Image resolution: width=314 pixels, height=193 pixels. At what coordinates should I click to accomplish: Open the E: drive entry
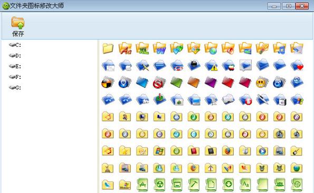click(x=15, y=66)
